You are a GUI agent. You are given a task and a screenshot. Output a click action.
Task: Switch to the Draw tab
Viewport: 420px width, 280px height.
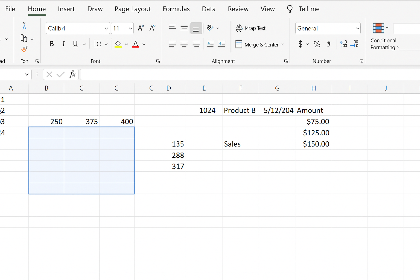click(x=95, y=9)
